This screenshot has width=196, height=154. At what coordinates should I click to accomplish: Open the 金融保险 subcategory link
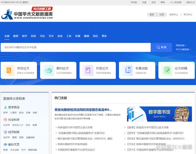pos(30,137)
